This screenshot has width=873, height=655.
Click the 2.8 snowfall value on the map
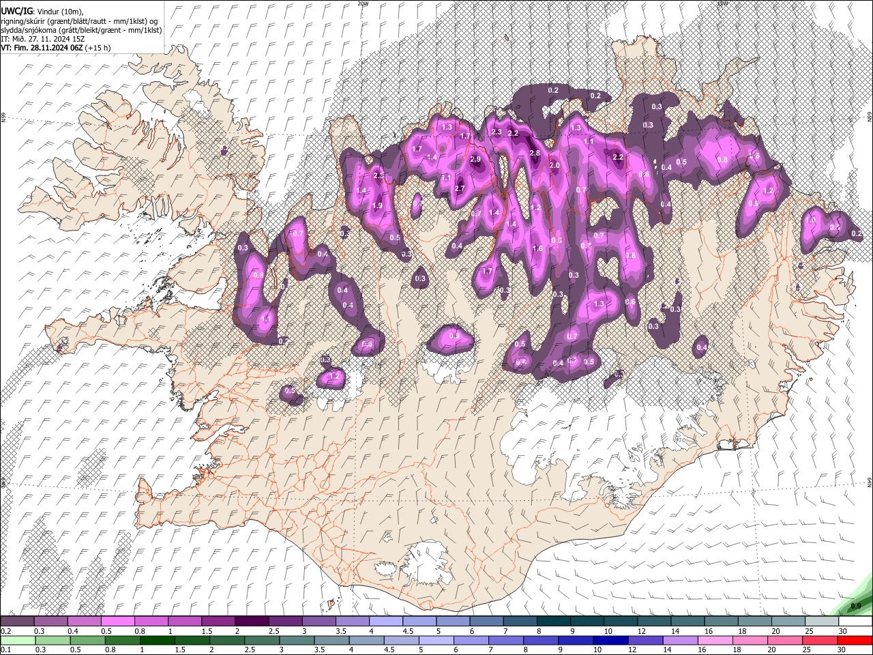tap(535, 154)
